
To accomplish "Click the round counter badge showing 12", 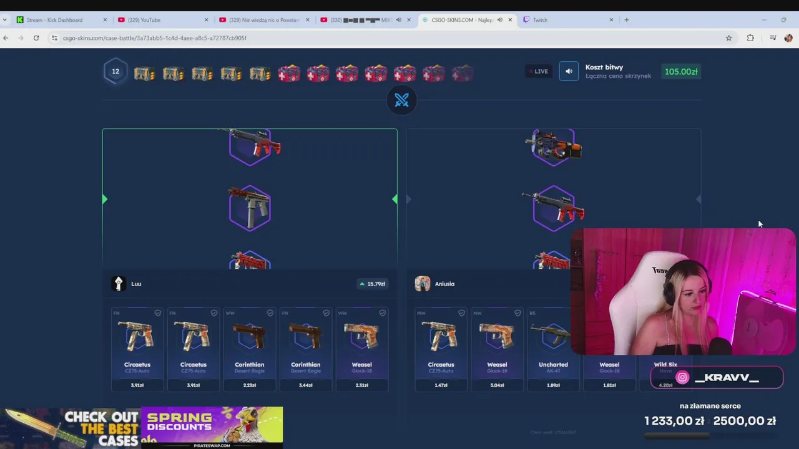I will point(115,72).
